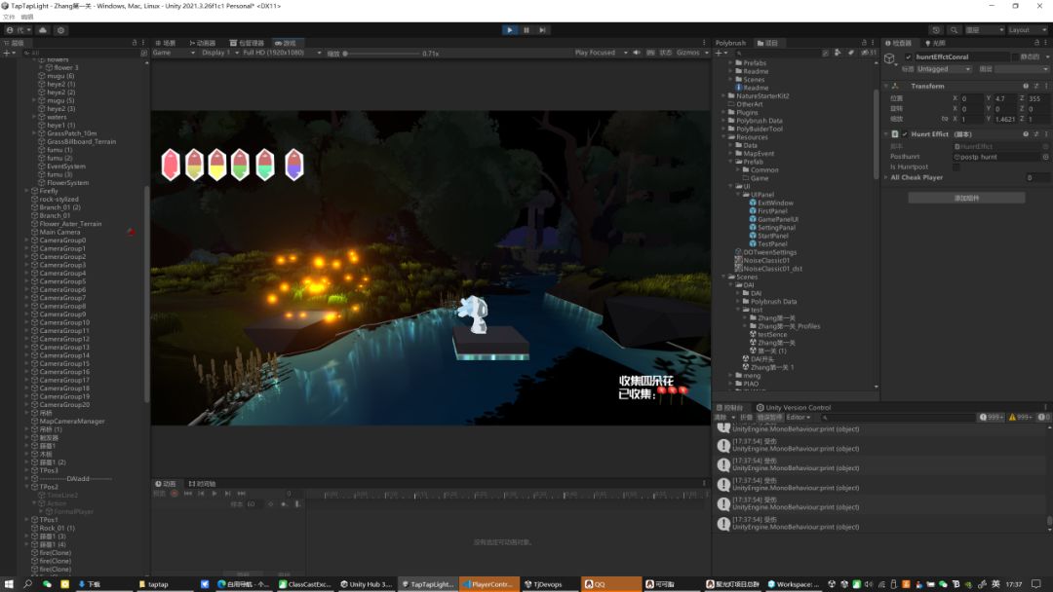Screen dimensions: 1053x592
Task: Toggle the Hunrt Effict script enabled checkbox
Action: pyautogui.click(x=905, y=133)
